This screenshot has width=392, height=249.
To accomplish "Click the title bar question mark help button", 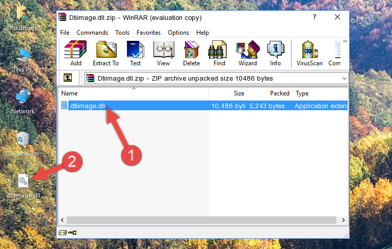I will tap(315, 17).
